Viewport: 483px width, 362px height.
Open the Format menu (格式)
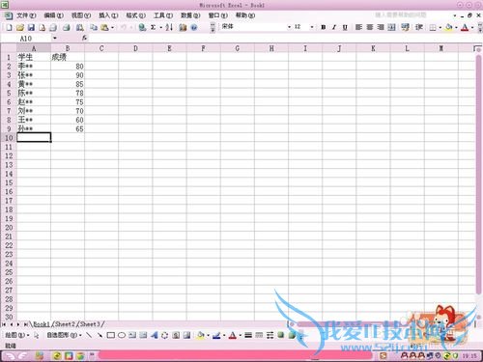point(135,15)
